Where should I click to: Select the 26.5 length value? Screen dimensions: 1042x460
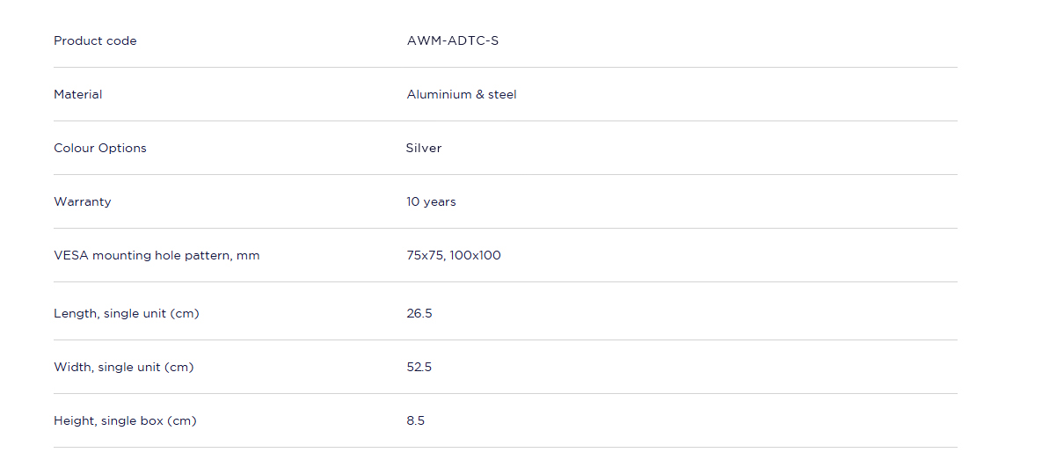(419, 313)
